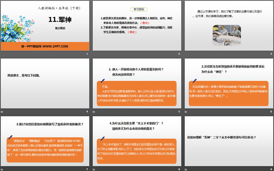The height and width of the screenshot is (171, 274).
Task: Click the blue pen icon on slide 8
Action: click(x=102, y=139)
